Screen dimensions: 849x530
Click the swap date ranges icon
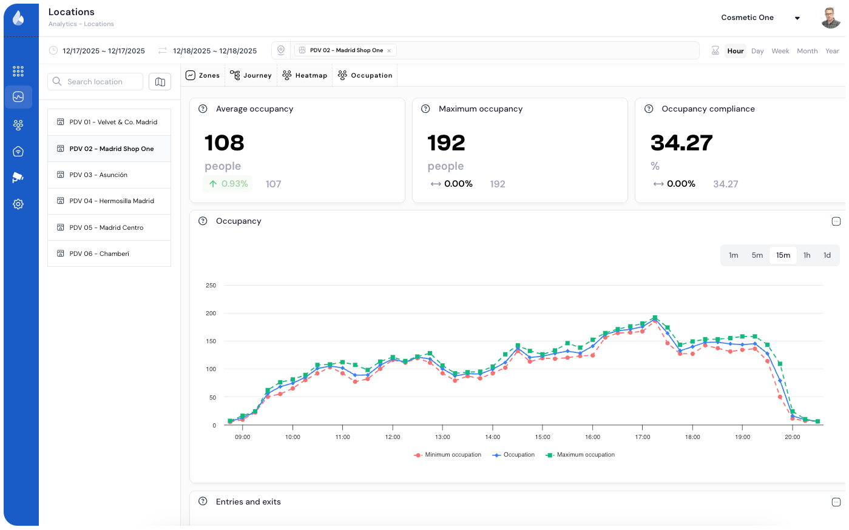pyautogui.click(x=163, y=51)
